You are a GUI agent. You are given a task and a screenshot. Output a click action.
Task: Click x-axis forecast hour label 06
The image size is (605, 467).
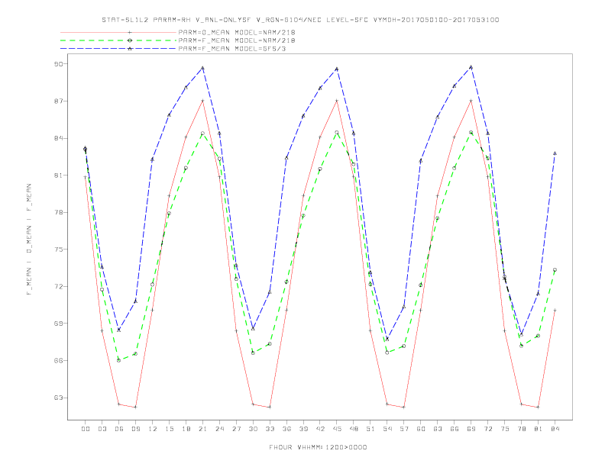coord(119,429)
